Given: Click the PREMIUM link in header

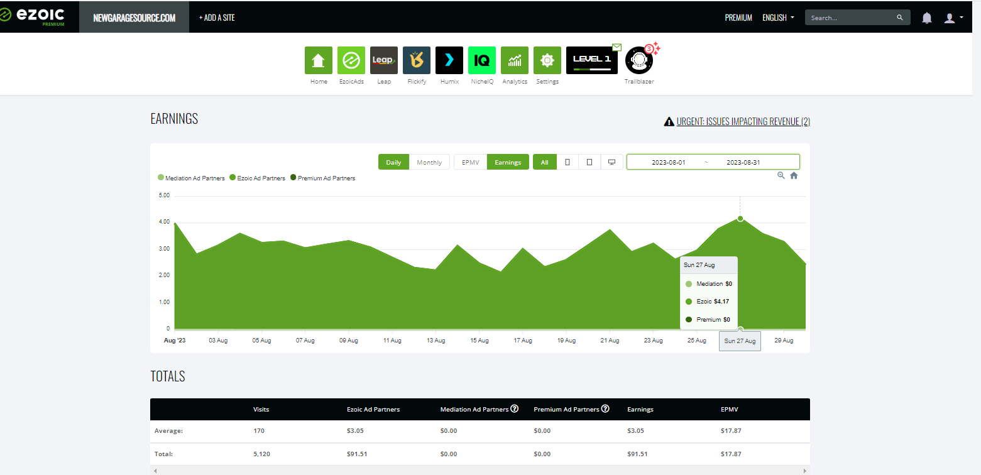Looking at the screenshot, I should tap(738, 18).
